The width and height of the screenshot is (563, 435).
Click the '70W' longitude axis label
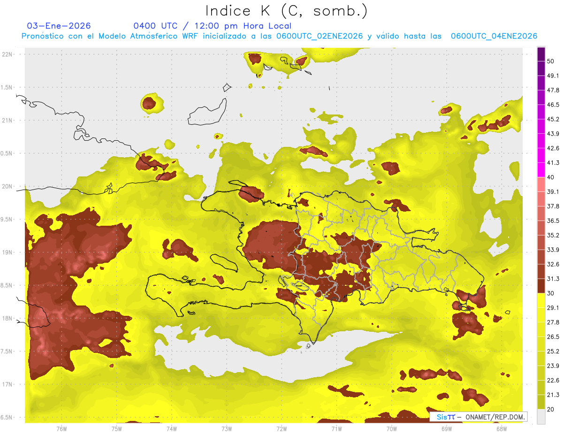pyautogui.click(x=391, y=429)
